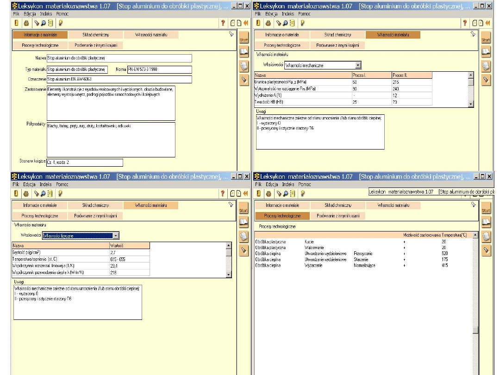Click the Start sidebar button in bottom-left window
Image resolution: width=500 pixels, height=375 pixels.
pyautogui.click(x=244, y=211)
